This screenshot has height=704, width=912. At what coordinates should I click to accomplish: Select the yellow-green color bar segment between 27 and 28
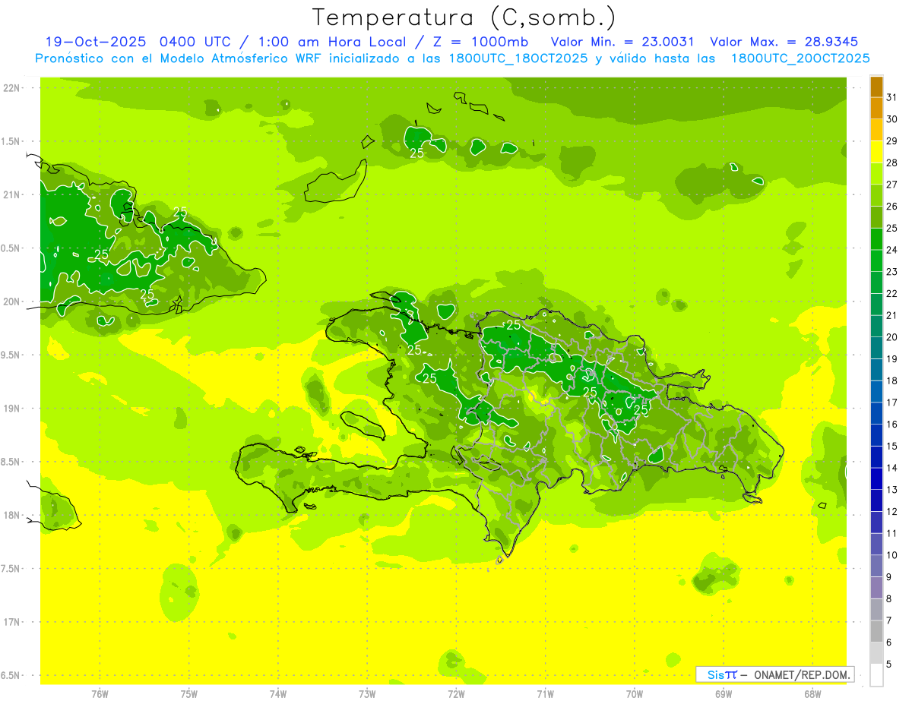point(876,174)
